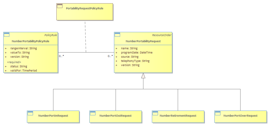The width and height of the screenshot is (270, 126).
Task: Click the «required» stereotype label
Action: (14, 62)
